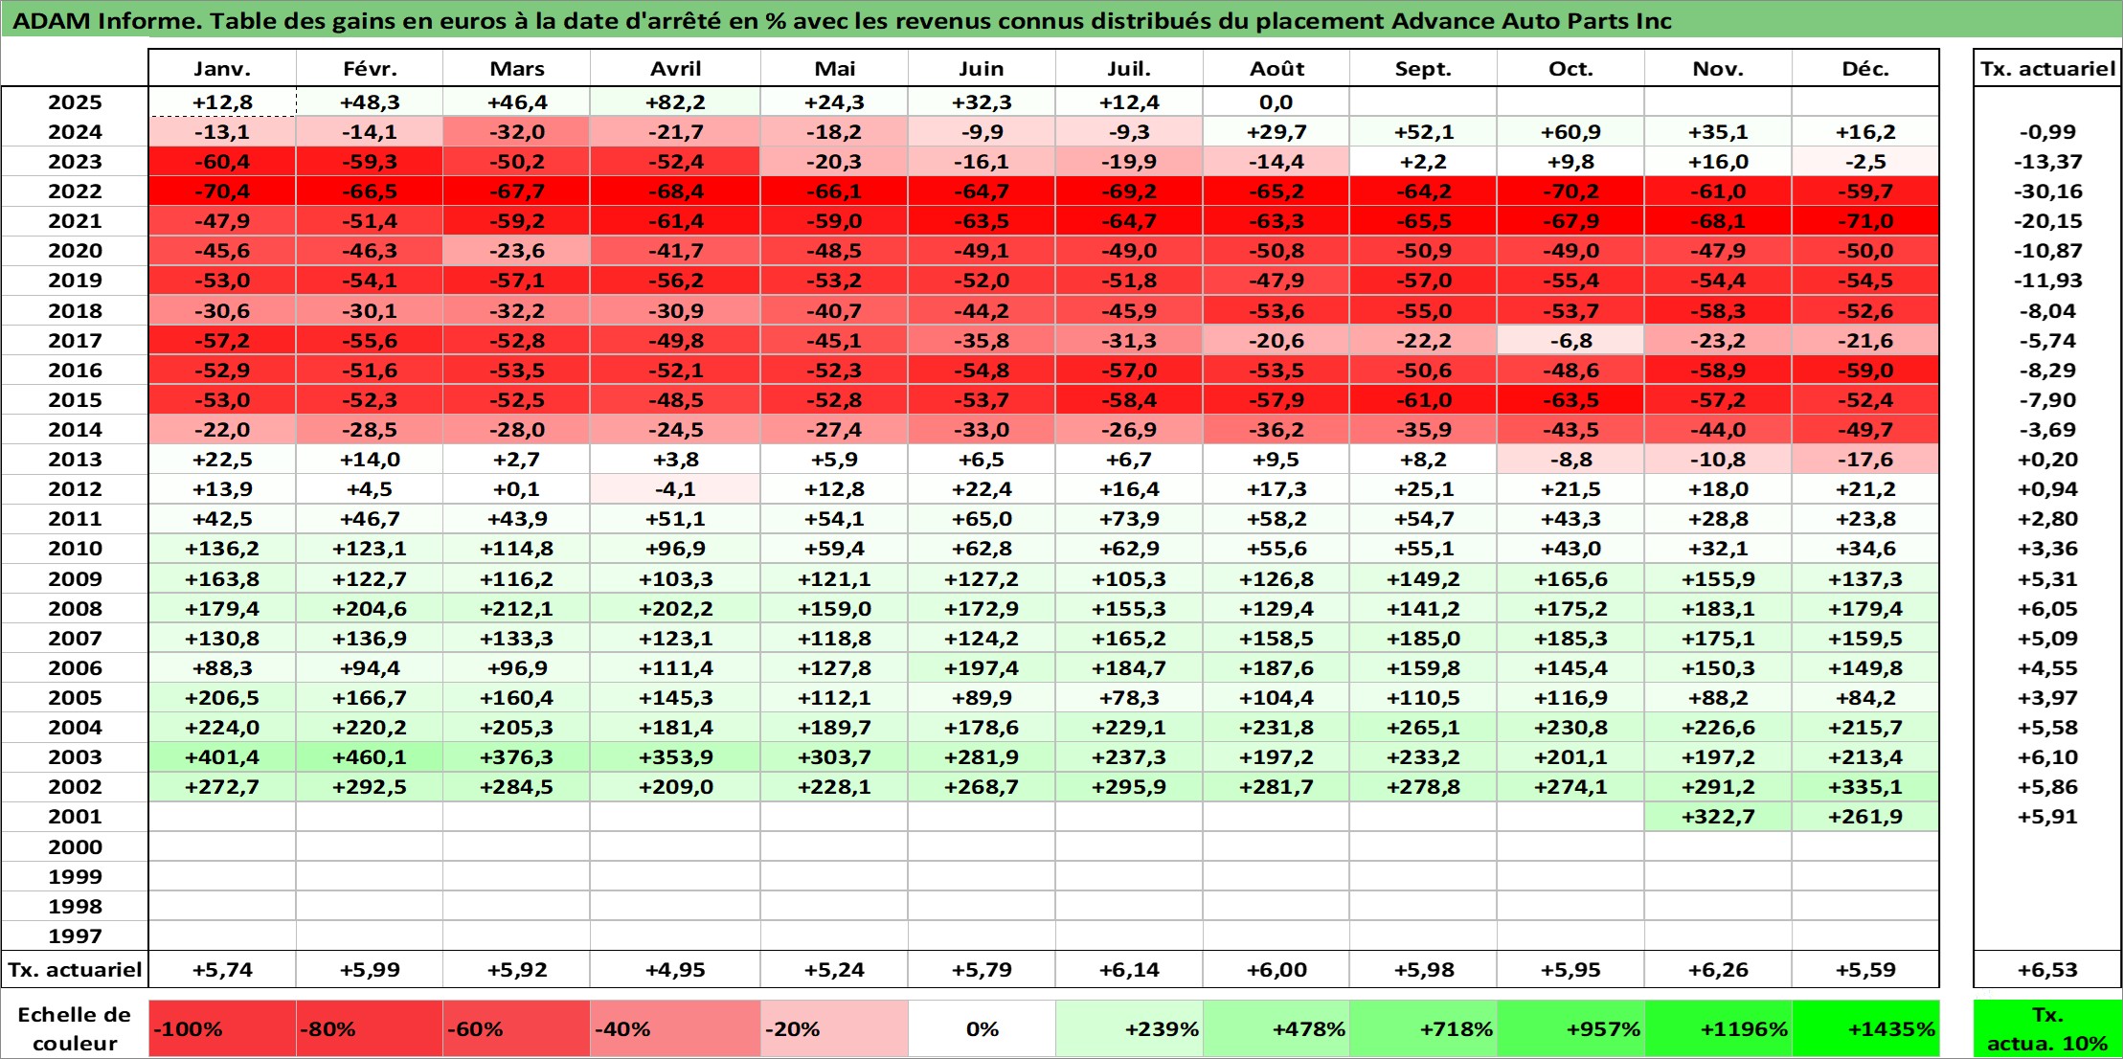Click the '-4,1' cell in 2012 row

[x=675, y=488]
